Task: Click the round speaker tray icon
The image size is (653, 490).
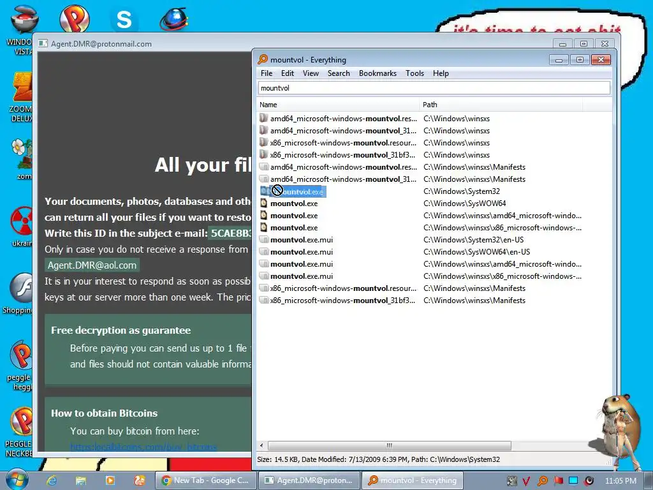Action: tap(589, 481)
